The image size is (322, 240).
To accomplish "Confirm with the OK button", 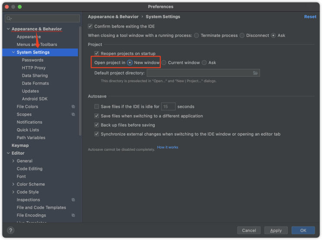I will pos(303,230).
